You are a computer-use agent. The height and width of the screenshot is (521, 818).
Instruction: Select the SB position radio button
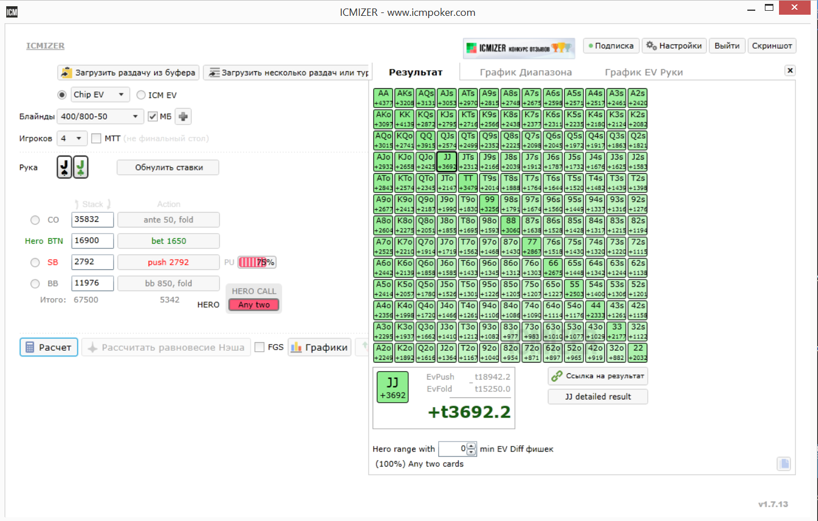pyautogui.click(x=35, y=262)
